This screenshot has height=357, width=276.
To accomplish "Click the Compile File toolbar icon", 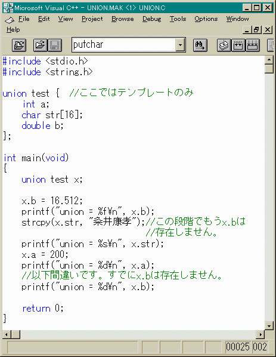I will (224, 45).
